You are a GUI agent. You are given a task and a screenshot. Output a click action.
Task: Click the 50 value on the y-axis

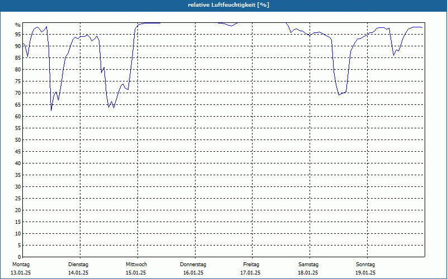pos(18,140)
